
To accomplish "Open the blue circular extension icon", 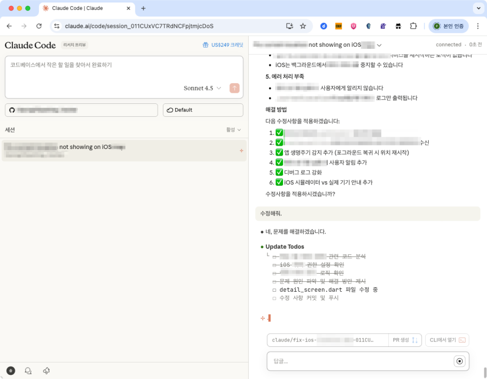I will (324, 26).
